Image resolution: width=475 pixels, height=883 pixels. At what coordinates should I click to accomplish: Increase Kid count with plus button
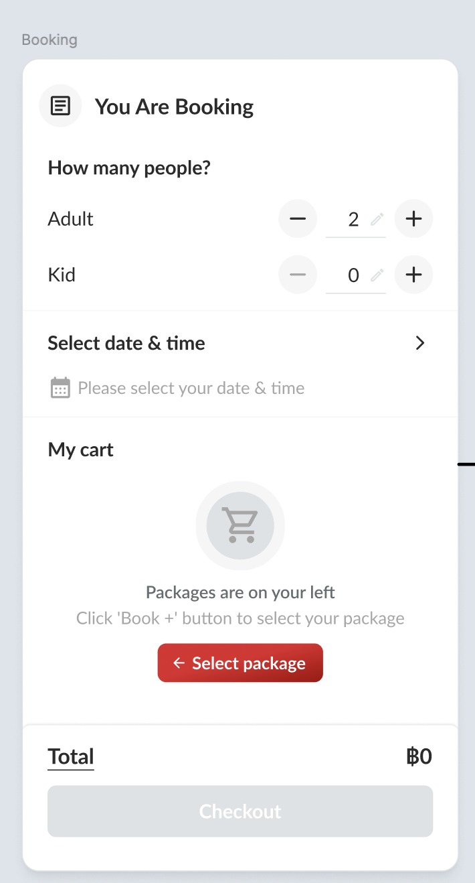click(414, 275)
